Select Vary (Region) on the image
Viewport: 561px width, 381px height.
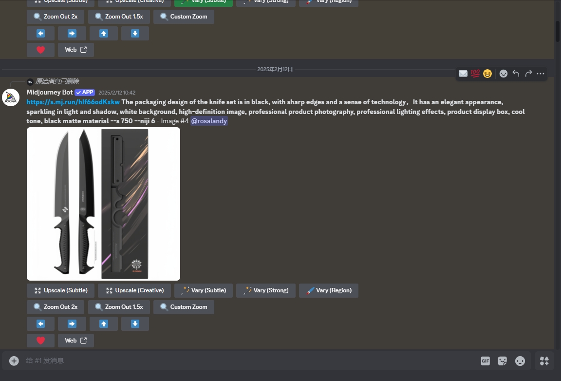tap(328, 290)
